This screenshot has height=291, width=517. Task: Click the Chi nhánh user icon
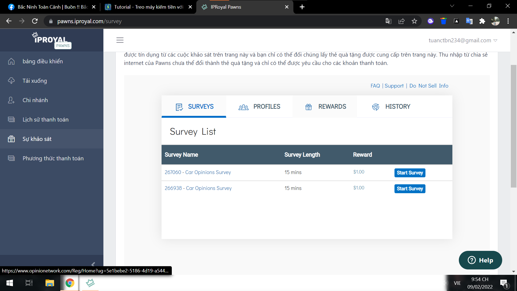(x=11, y=100)
